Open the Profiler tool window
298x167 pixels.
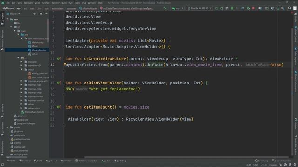[x=66, y=161]
